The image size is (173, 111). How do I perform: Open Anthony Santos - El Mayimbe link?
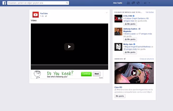point(132,30)
